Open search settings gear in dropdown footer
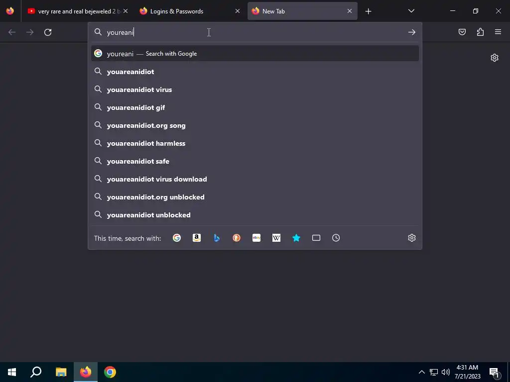 [412, 238]
